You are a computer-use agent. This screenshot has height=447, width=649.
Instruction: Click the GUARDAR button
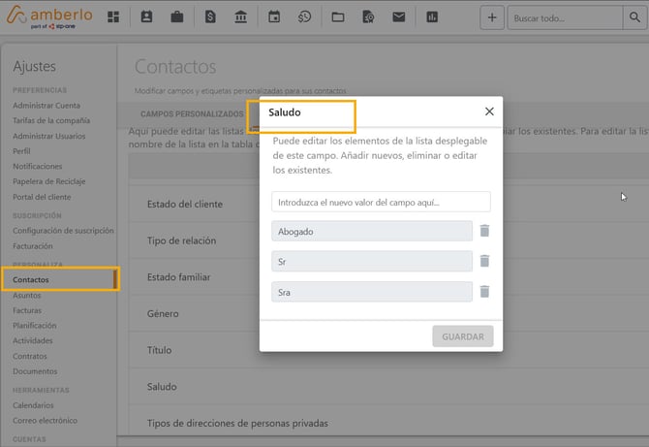pyautogui.click(x=463, y=336)
